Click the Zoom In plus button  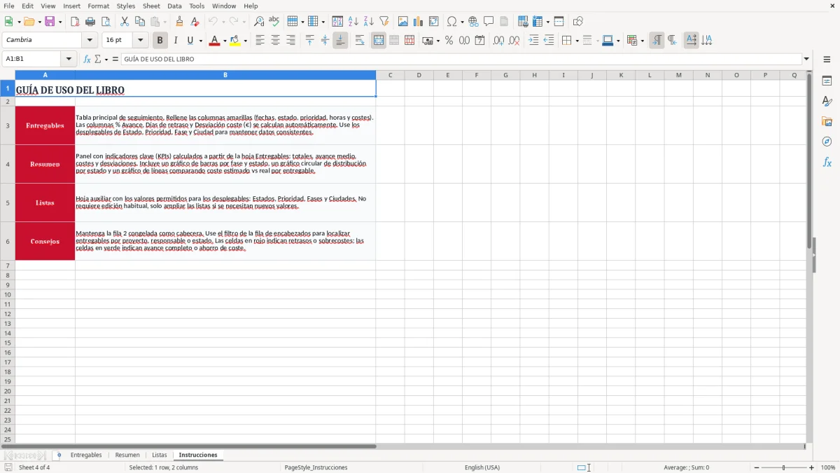[x=812, y=467]
